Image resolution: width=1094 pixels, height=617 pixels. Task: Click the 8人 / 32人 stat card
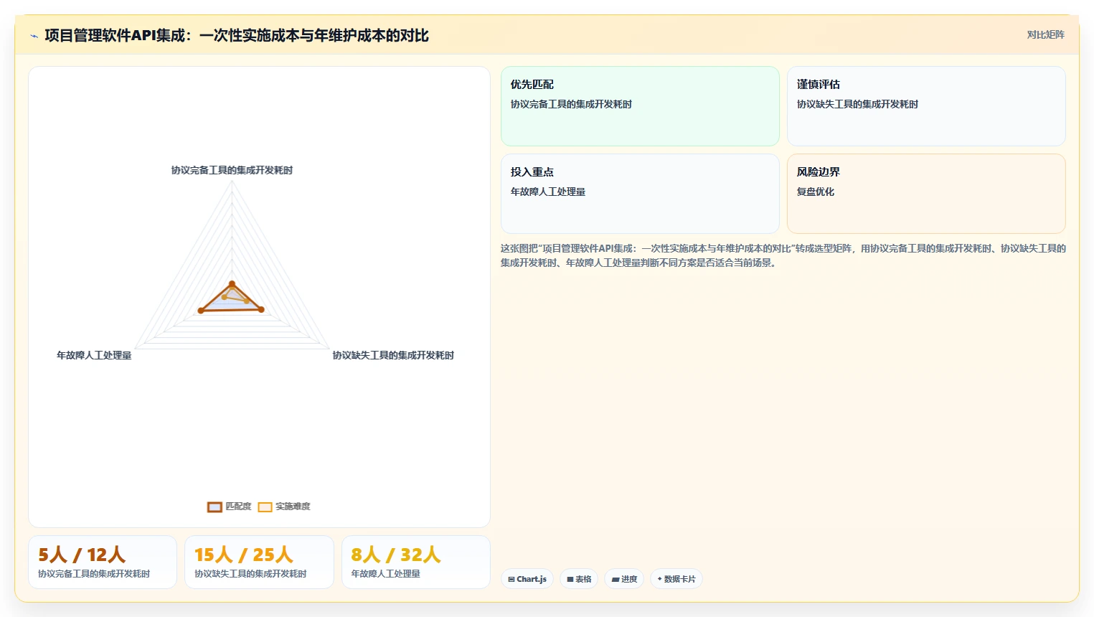416,562
